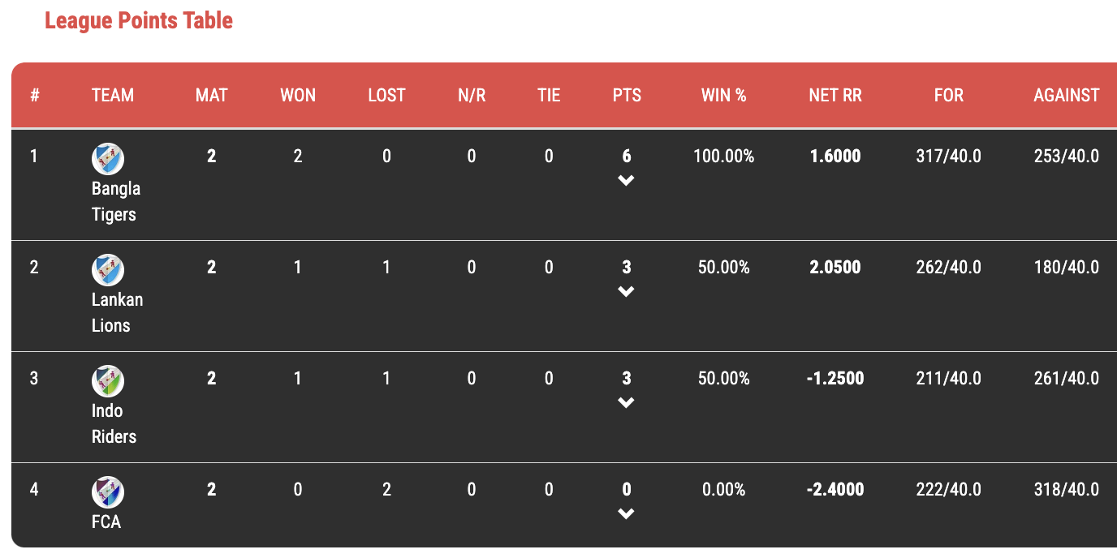Click the TEAM column header

click(x=113, y=96)
